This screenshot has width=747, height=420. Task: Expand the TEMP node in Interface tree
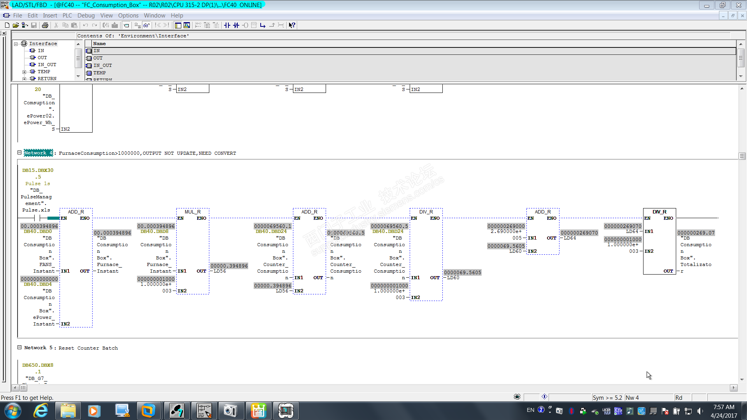24,72
